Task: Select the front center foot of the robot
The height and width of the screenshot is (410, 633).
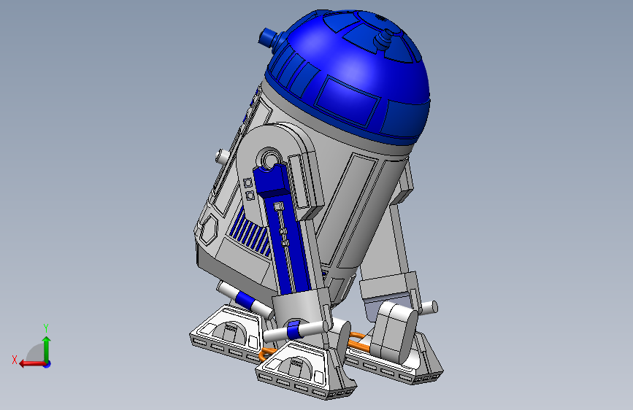Action: (306, 371)
